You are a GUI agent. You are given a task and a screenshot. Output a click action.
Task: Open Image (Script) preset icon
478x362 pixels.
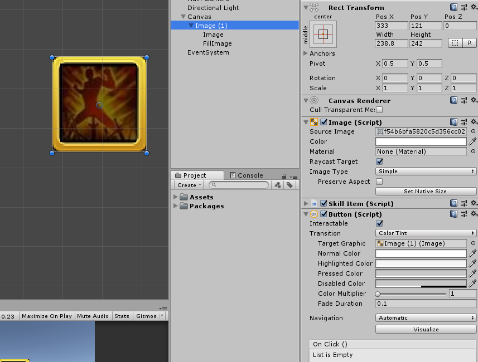(463, 122)
